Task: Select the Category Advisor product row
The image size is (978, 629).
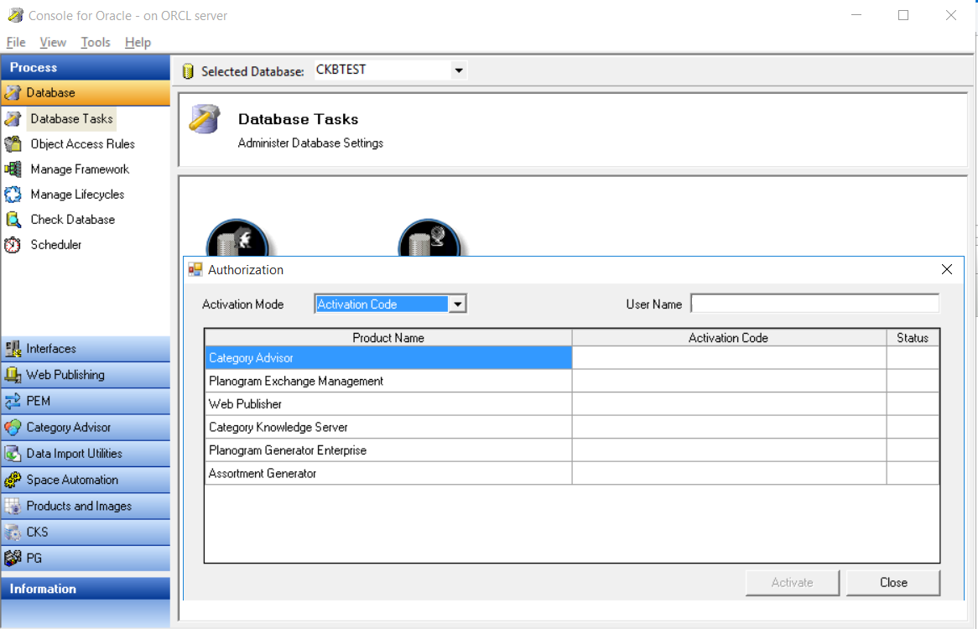Action: tap(388, 358)
